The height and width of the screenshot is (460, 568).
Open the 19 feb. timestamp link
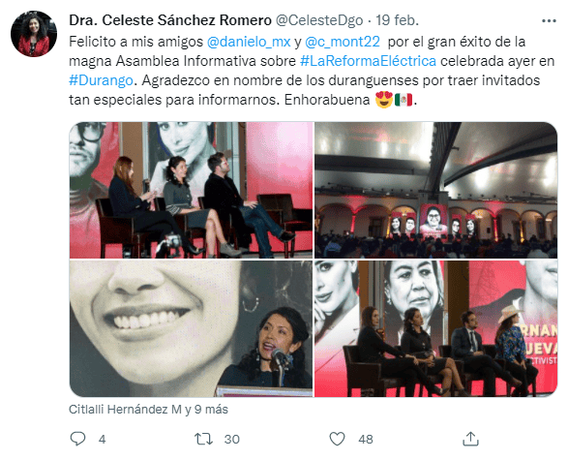pos(397,20)
